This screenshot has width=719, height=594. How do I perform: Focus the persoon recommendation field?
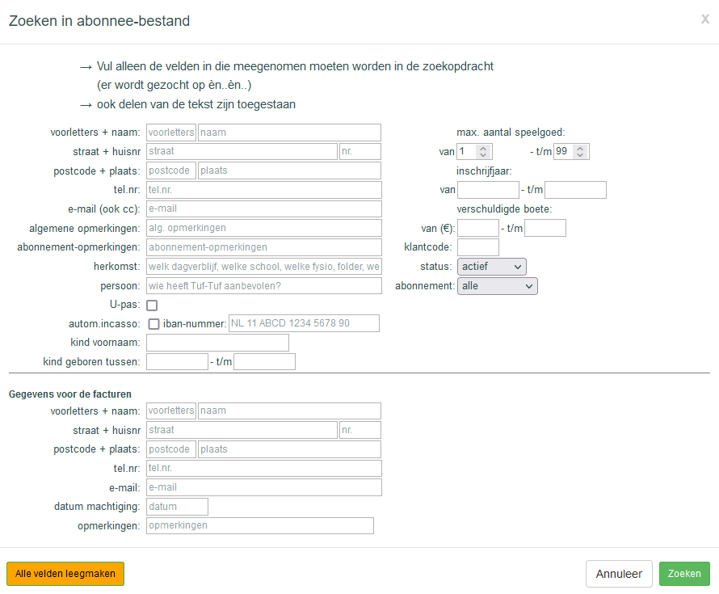[264, 286]
